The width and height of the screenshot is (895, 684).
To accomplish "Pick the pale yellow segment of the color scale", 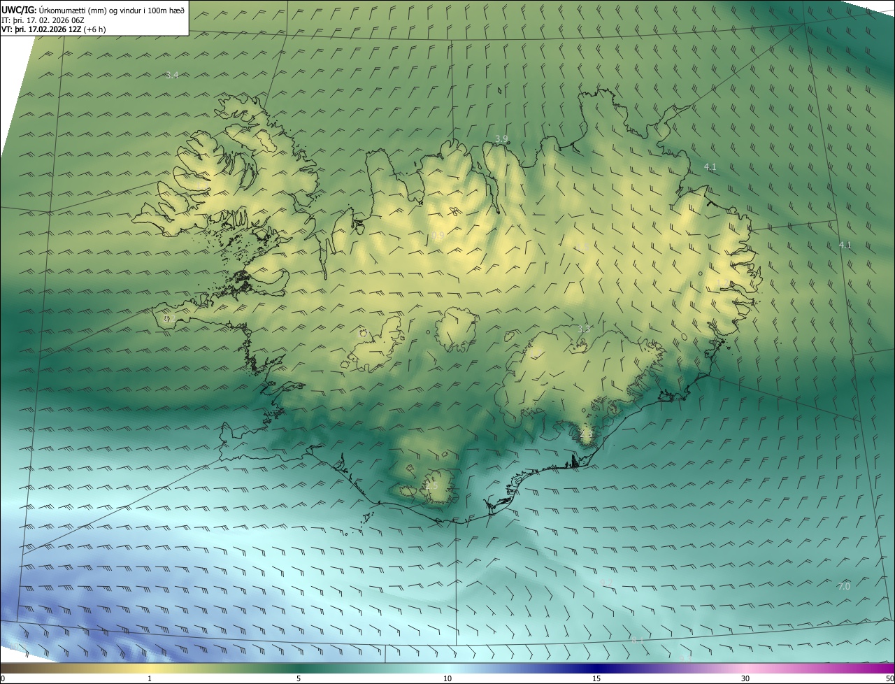I will click(149, 668).
